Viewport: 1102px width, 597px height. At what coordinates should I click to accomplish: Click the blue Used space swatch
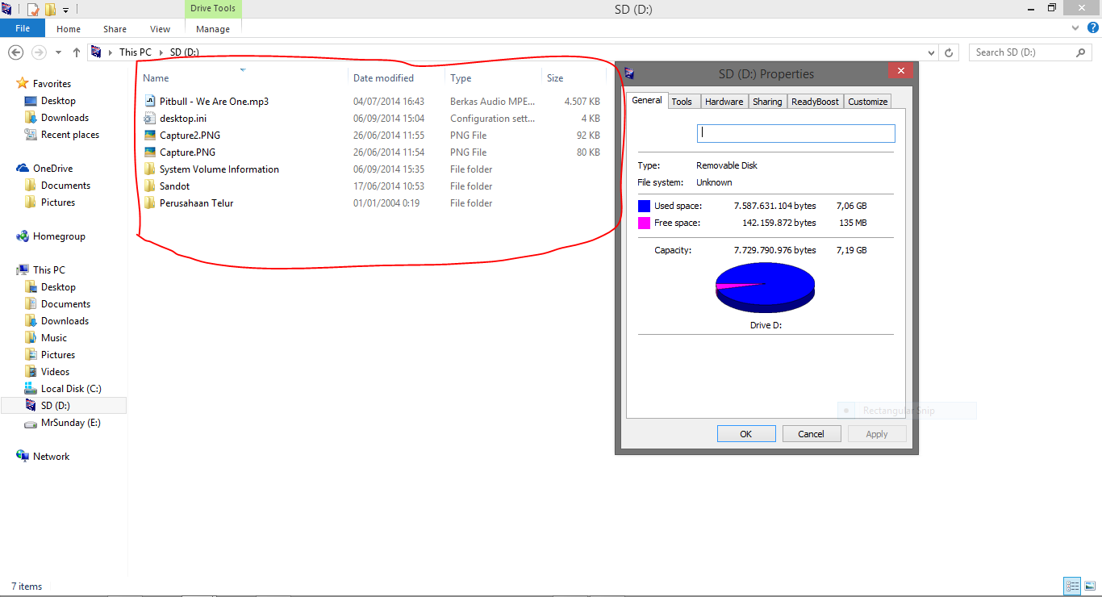tap(644, 207)
